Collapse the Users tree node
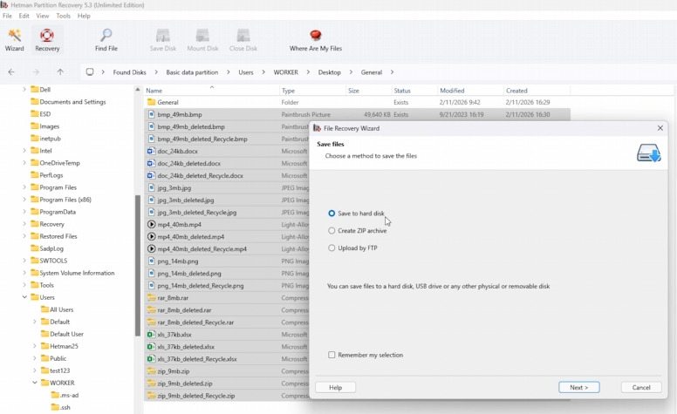This screenshot has height=414, width=677. pos(24,297)
